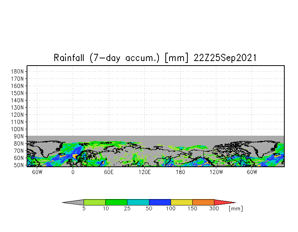
Task: Click the 120E longitude axis label
Action: click(x=144, y=172)
